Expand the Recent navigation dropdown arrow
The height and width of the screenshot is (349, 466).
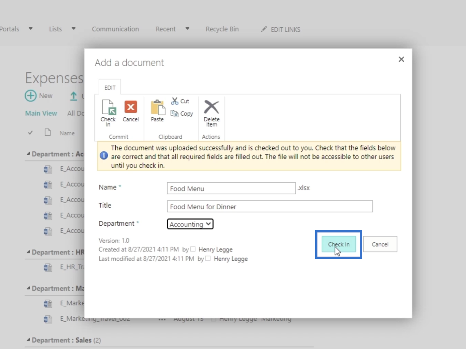(x=188, y=29)
